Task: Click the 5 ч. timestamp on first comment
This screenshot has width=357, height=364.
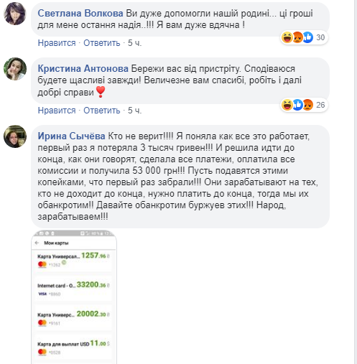Action: click(134, 43)
